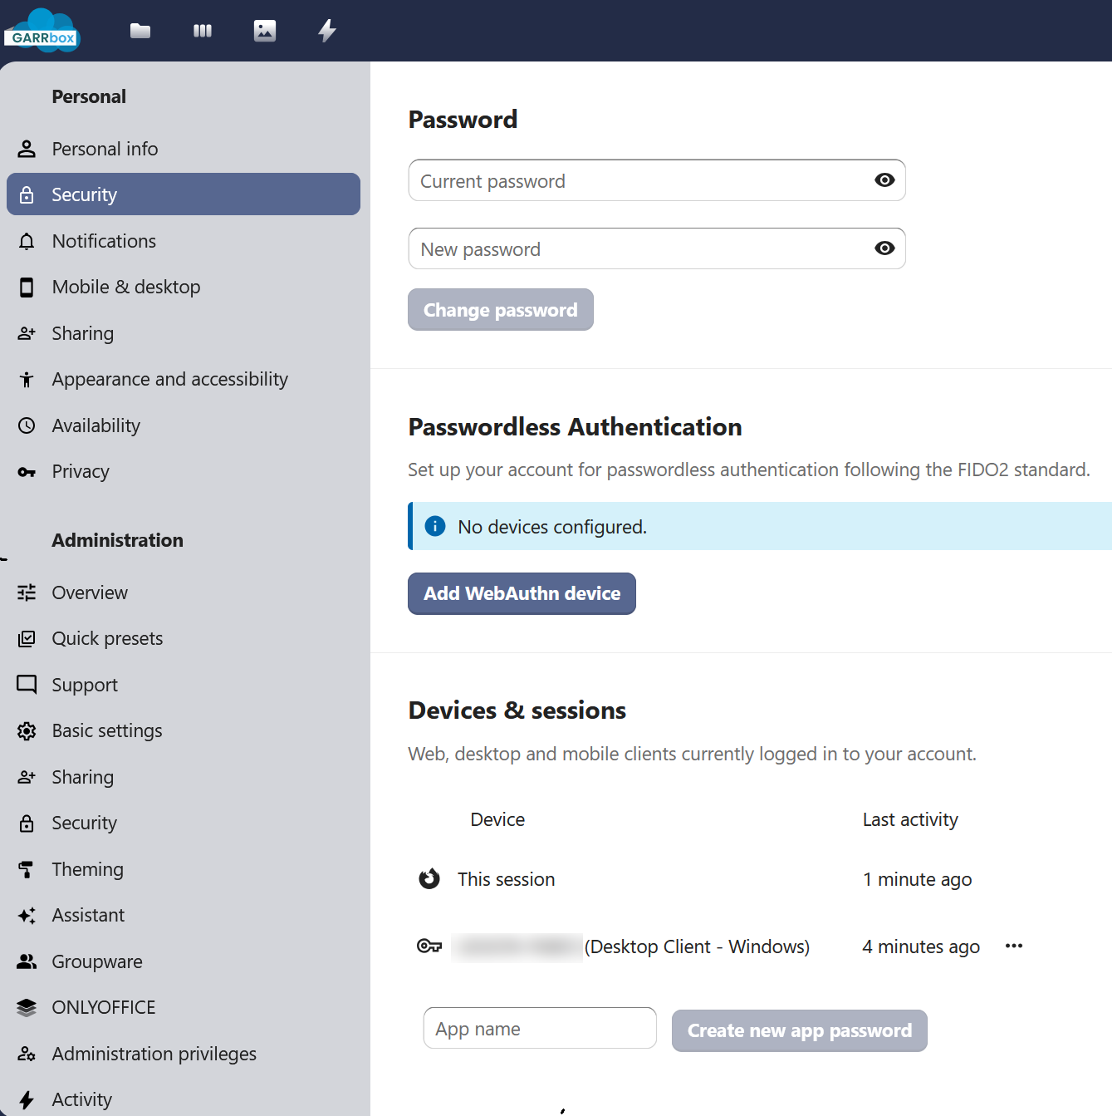Show the New password field contents
1112x1116 pixels.
[884, 248]
